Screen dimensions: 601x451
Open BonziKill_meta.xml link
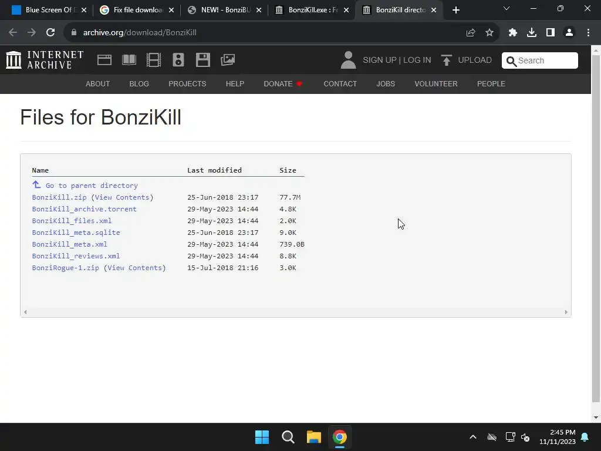pyautogui.click(x=69, y=244)
